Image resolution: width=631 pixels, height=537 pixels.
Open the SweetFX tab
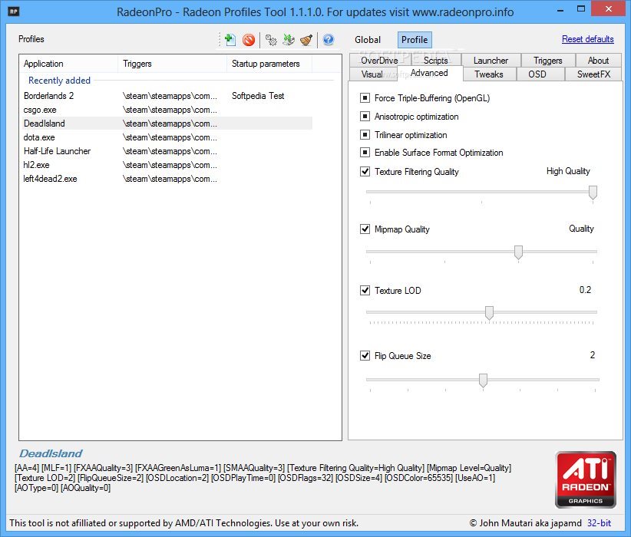tap(593, 74)
